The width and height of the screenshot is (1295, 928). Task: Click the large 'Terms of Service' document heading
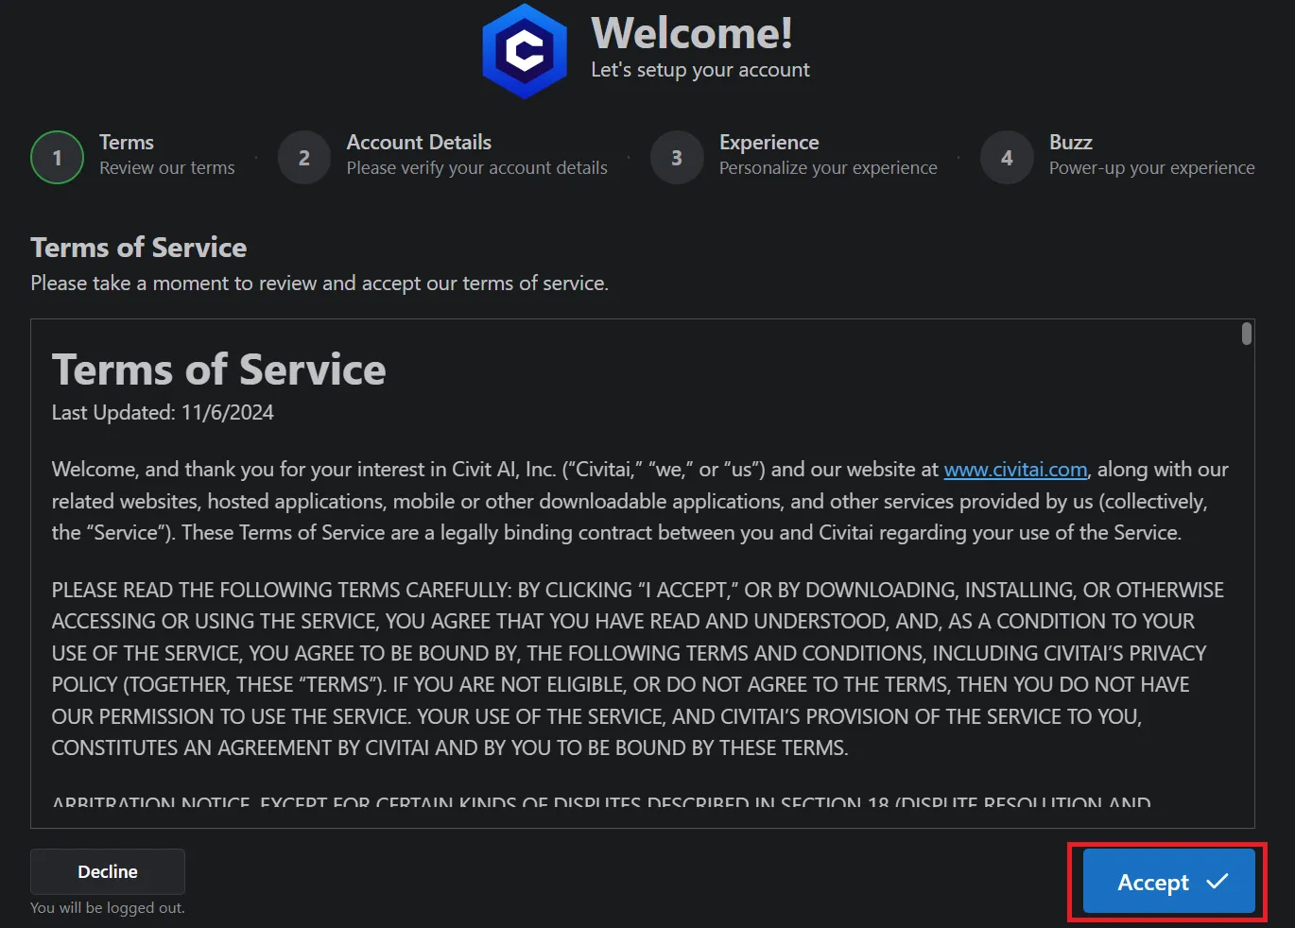coord(219,369)
